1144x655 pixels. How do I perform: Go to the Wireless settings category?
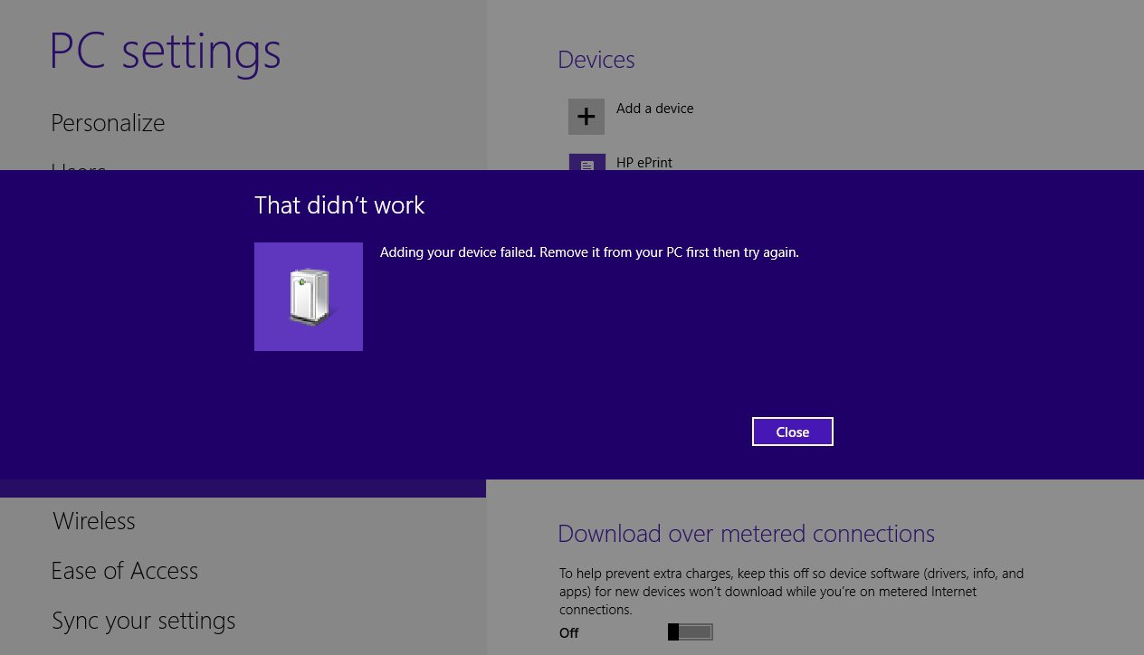94,521
